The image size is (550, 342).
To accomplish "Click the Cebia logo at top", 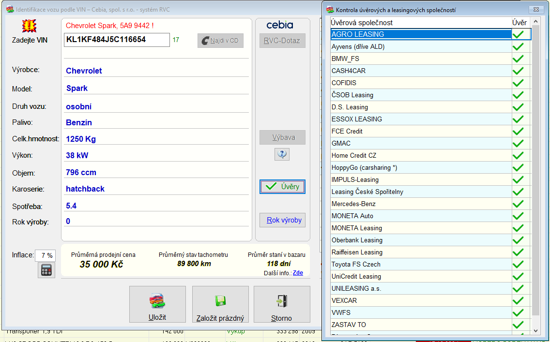I will 280,25.
